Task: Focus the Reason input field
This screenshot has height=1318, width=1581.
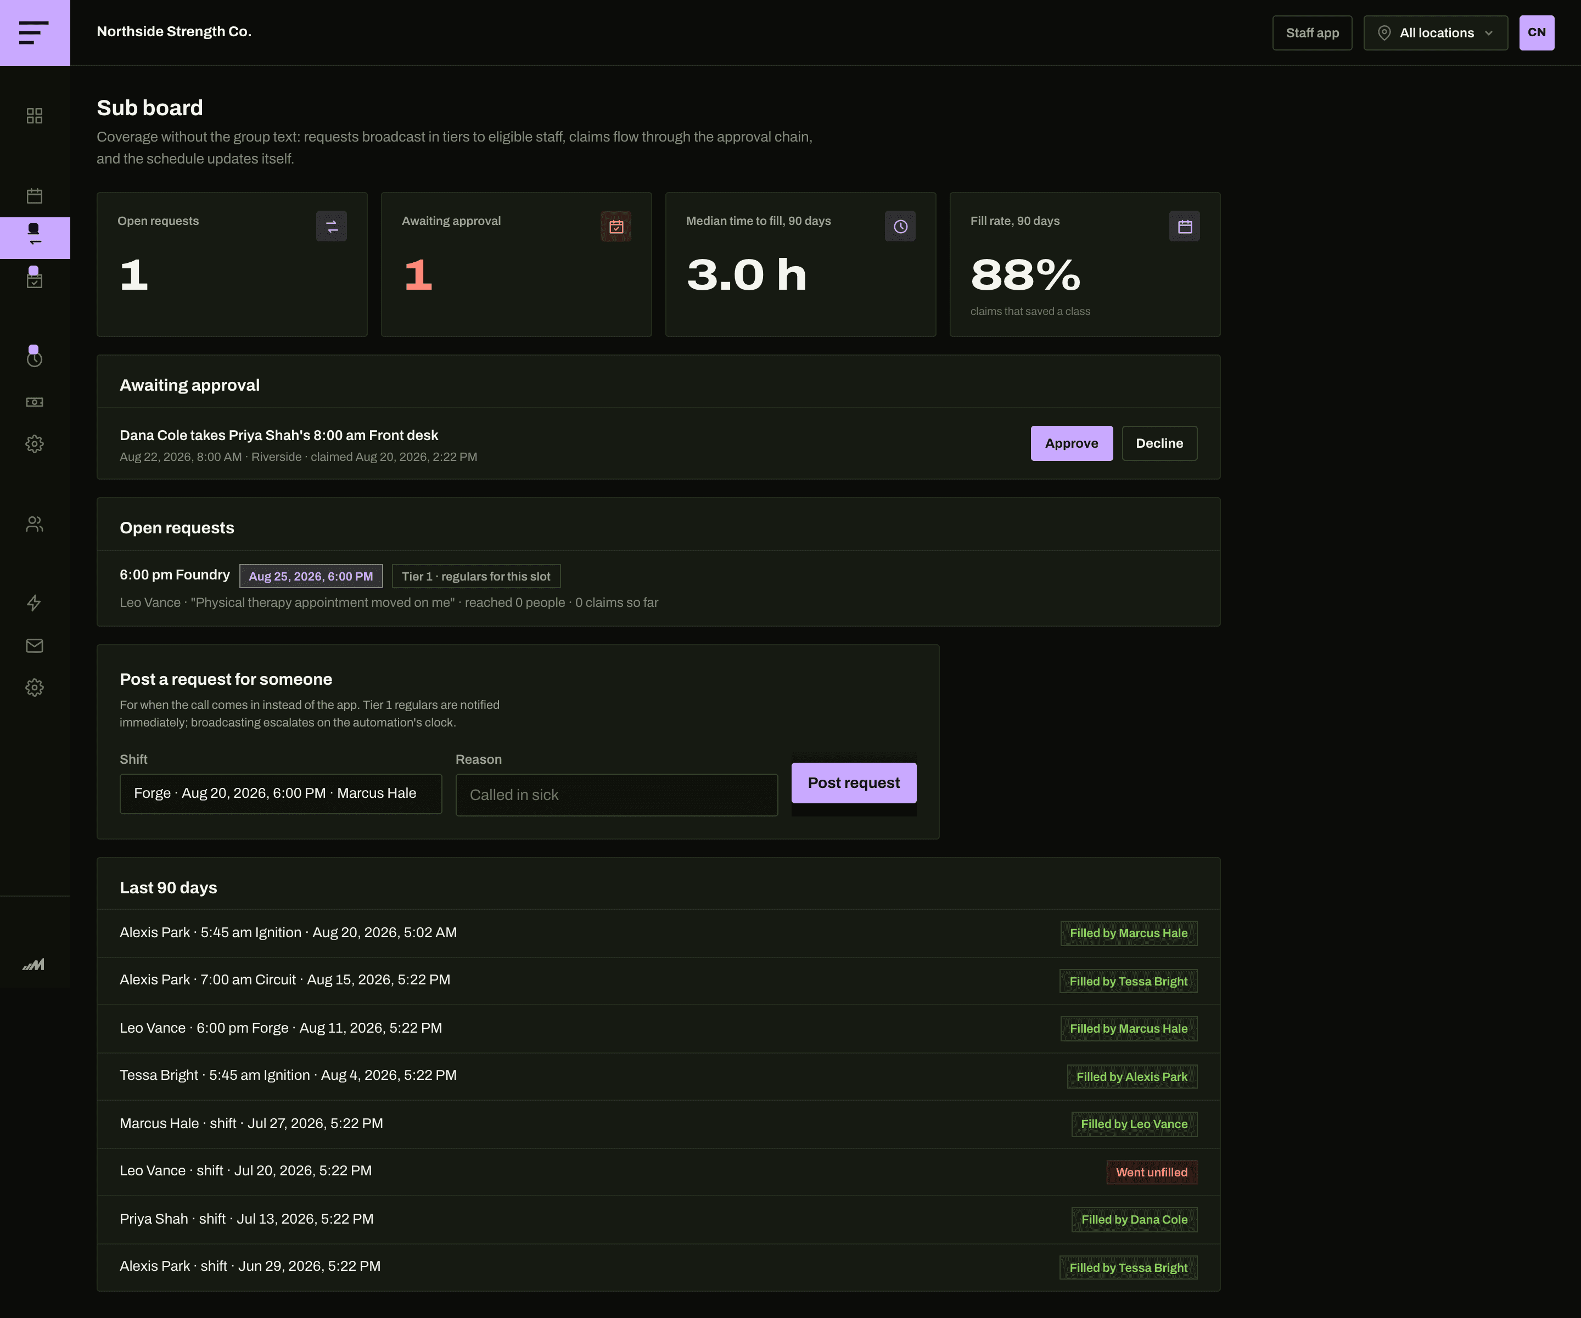Action: point(616,795)
